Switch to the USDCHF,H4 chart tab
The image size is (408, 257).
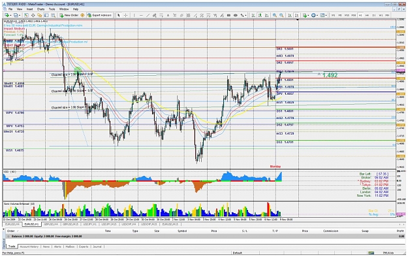(129, 224)
